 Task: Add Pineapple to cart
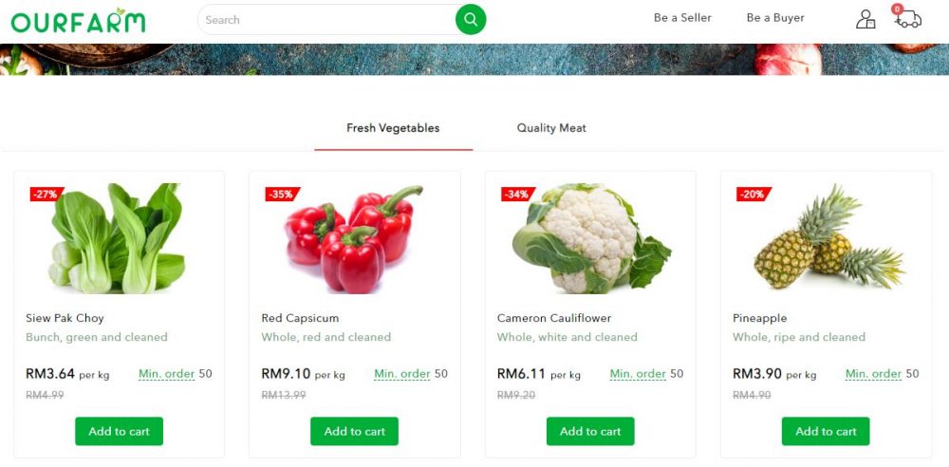pos(827,431)
